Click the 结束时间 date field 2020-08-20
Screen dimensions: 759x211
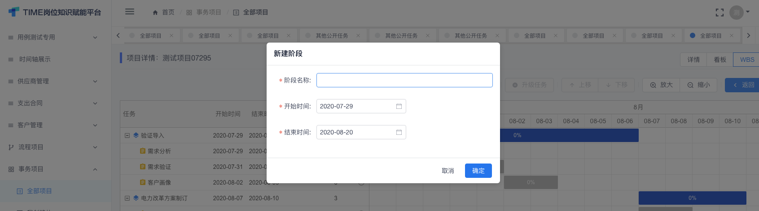tap(361, 132)
